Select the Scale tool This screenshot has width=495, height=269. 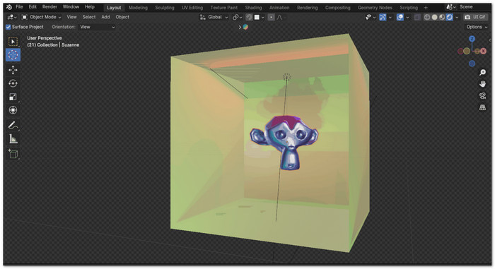(x=13, y=97)
